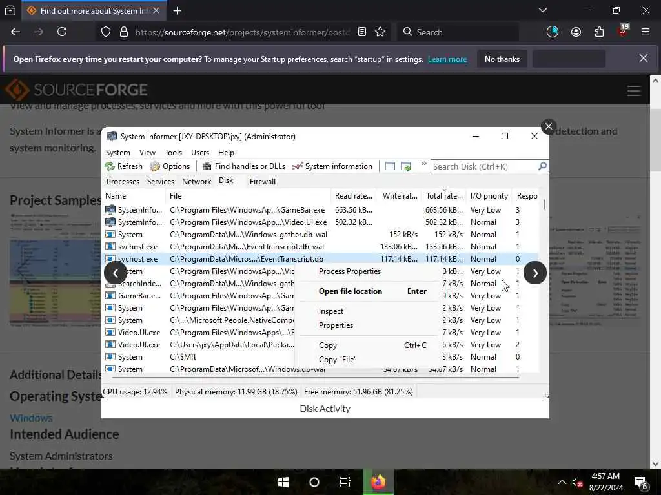Open the Firefox application hamburger menu

coord(646,32)
